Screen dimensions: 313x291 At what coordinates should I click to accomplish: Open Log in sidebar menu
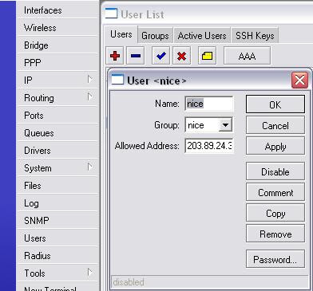(57, 203)
